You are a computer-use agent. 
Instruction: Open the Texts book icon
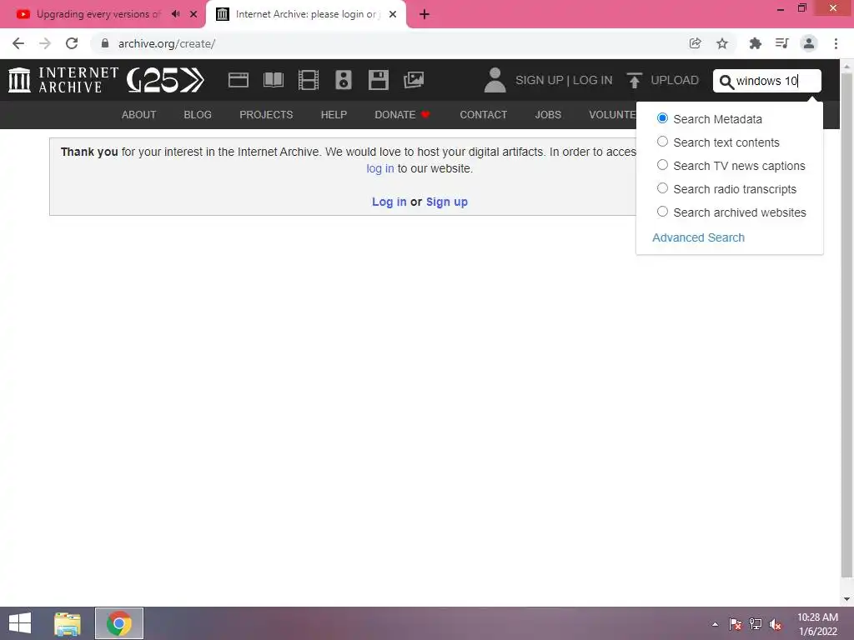click(274, 80)
